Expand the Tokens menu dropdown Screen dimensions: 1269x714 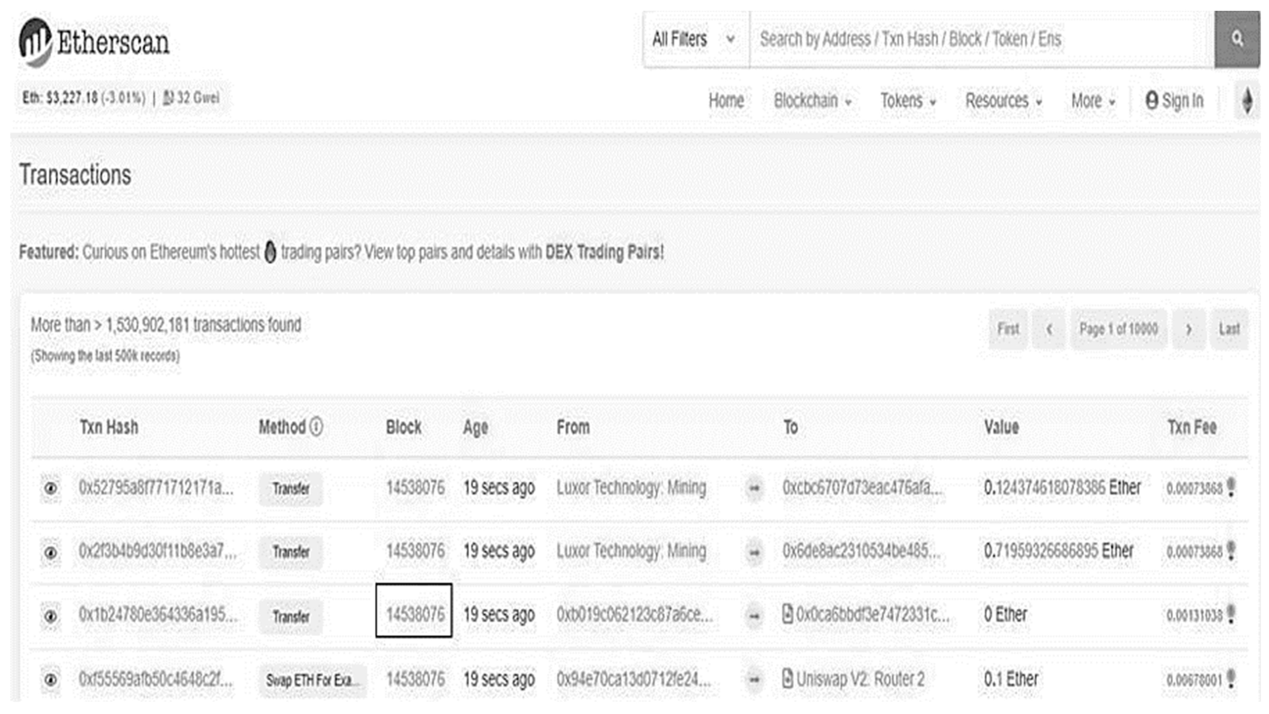[x=907, y=101]
